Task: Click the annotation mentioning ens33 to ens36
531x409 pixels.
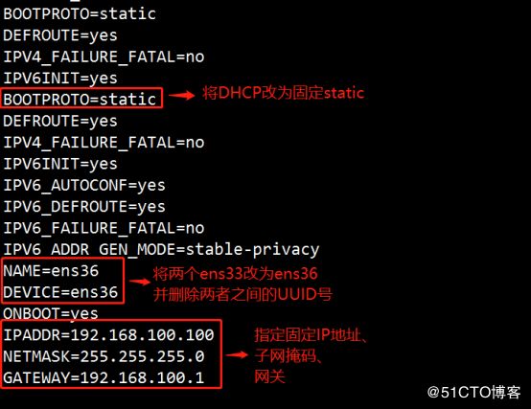Action: [x=235, y=273]
